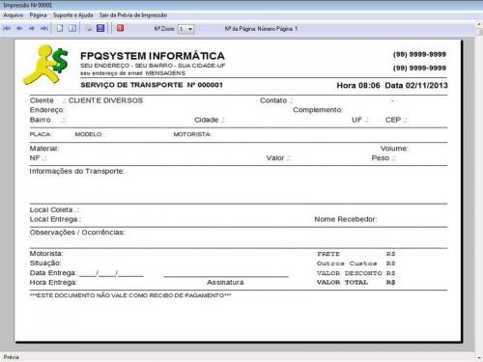Click the VALOR DESCONTO label
The image size is (483, 362).
coord(349,273)
